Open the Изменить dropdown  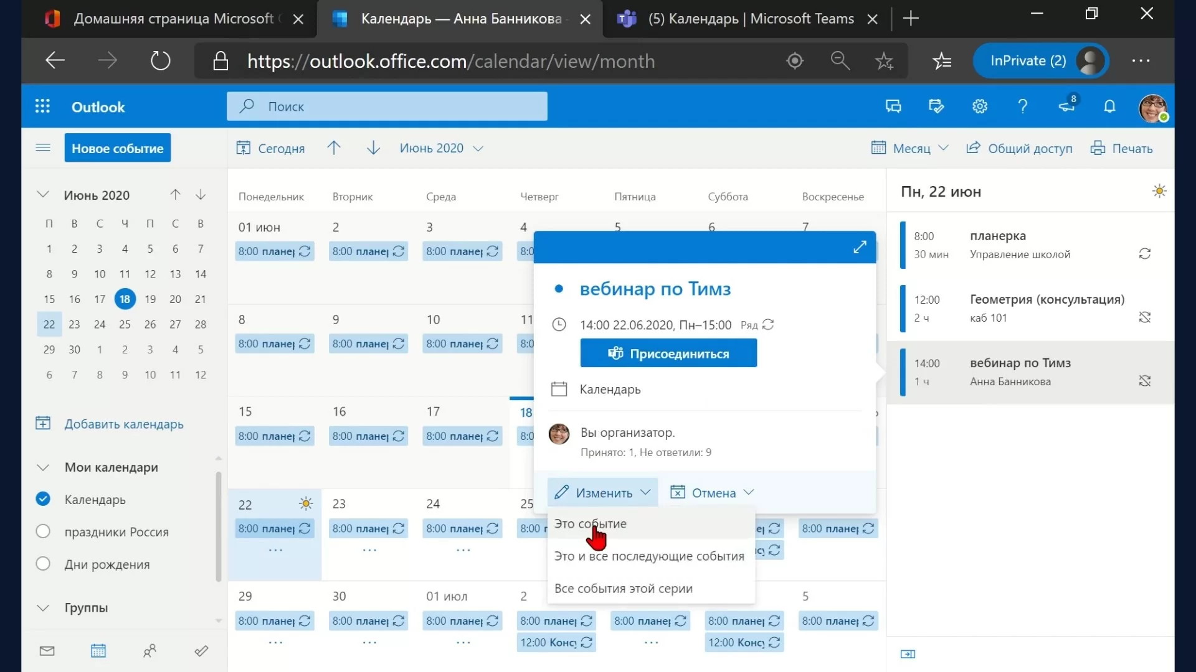pos(602,493)
